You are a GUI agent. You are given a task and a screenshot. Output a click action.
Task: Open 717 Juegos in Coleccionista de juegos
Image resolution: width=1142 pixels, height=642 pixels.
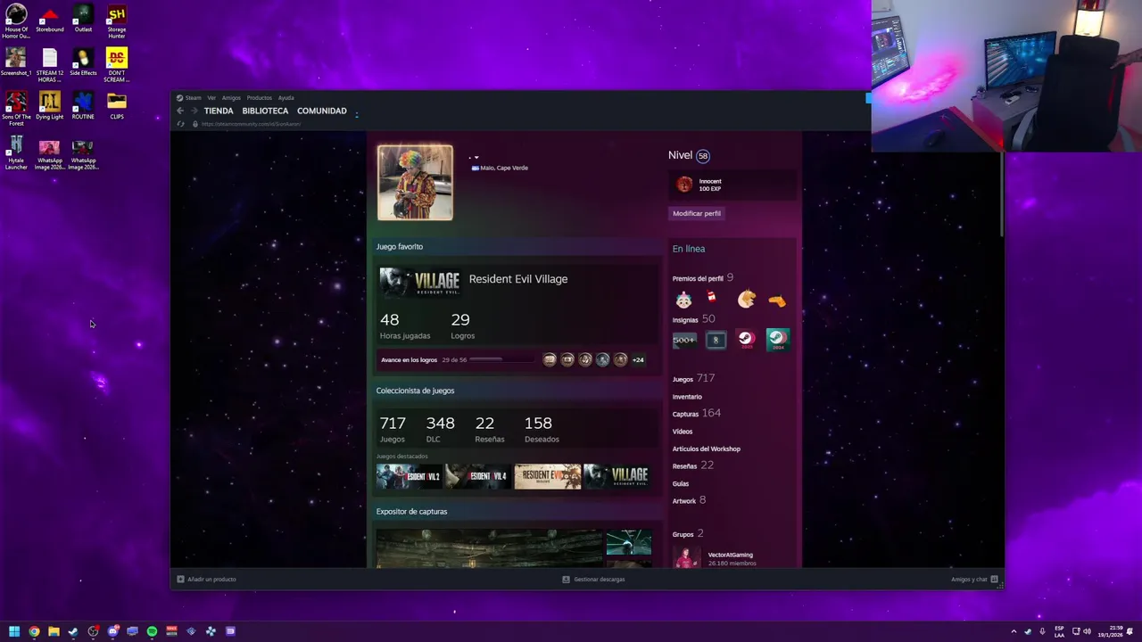tap(393, 428)
